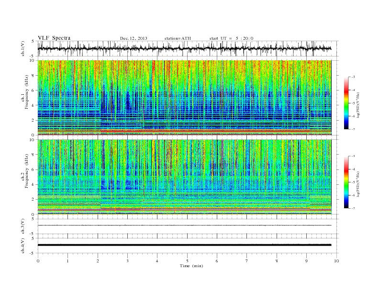This screenshot has height=293, width=379.
Task: Click time axis tick label '6'
Action: tap(217, 261)
